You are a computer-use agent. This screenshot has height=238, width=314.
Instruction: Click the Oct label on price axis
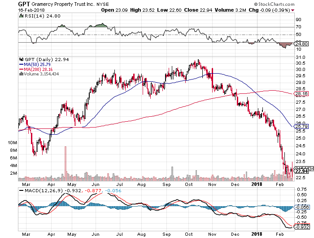click(x=188, y=185)
